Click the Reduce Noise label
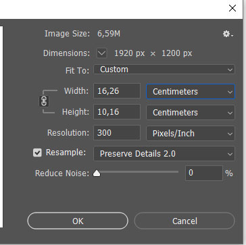Screen dimensions: 246x245 (x=62, y=173)
